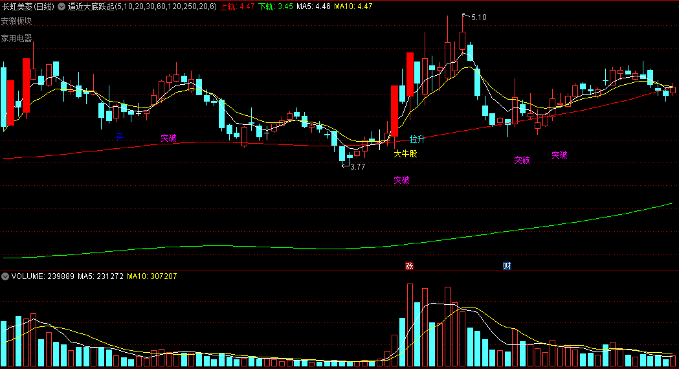Open the main chart indicator dropdown arrow
679x369 pixels.
61,6
